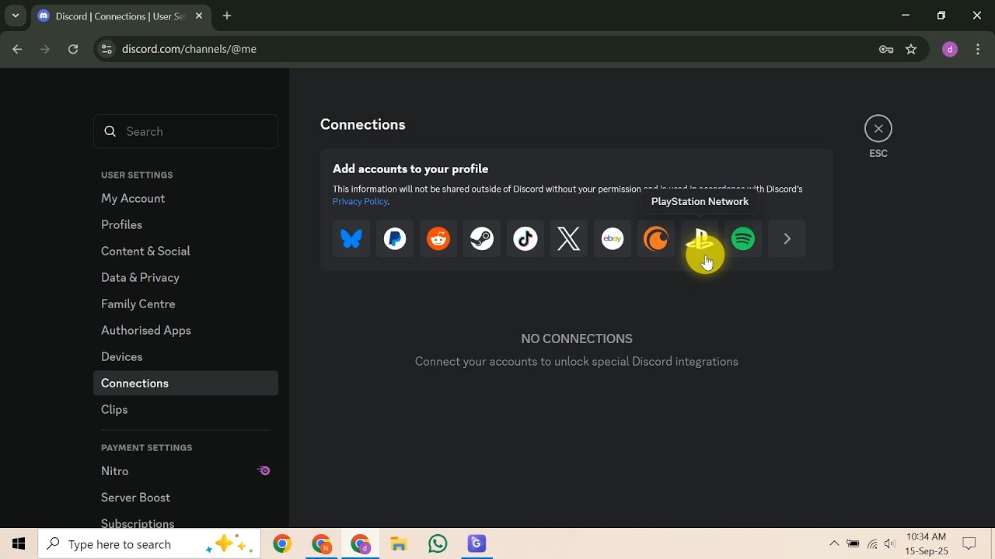Open Wi-Fi network settings in tray
The width and height of the screenshot is (995, 559).
[x=872, y=544]
